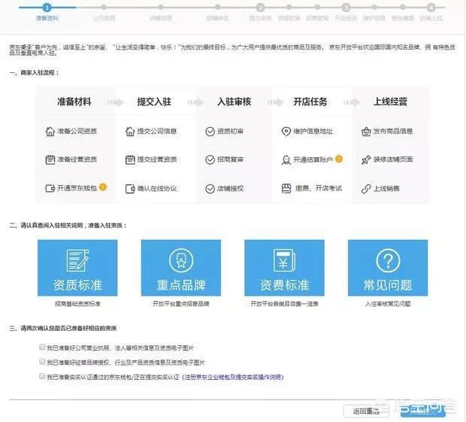The width and height of the screenshot is (466, 422).
Task: Open the 重点品牌 badge icon tile
Action: (181, 269)
